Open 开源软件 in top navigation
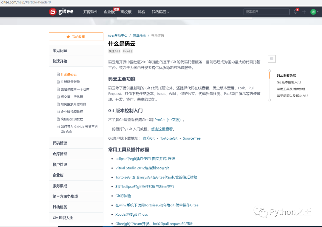This screenshot has width=322, height=227. [x=91, y=12]
